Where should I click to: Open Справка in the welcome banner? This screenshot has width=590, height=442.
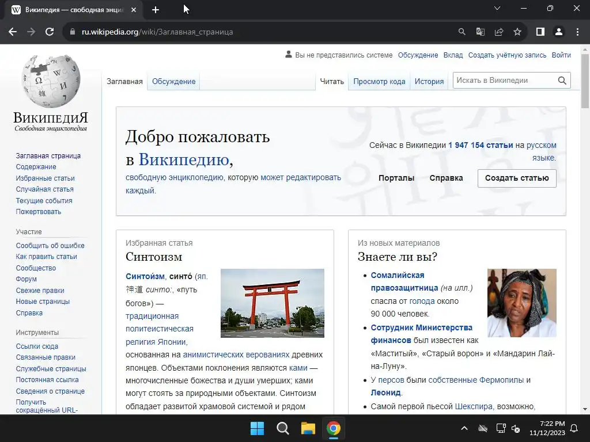click(x=446, y=178)
